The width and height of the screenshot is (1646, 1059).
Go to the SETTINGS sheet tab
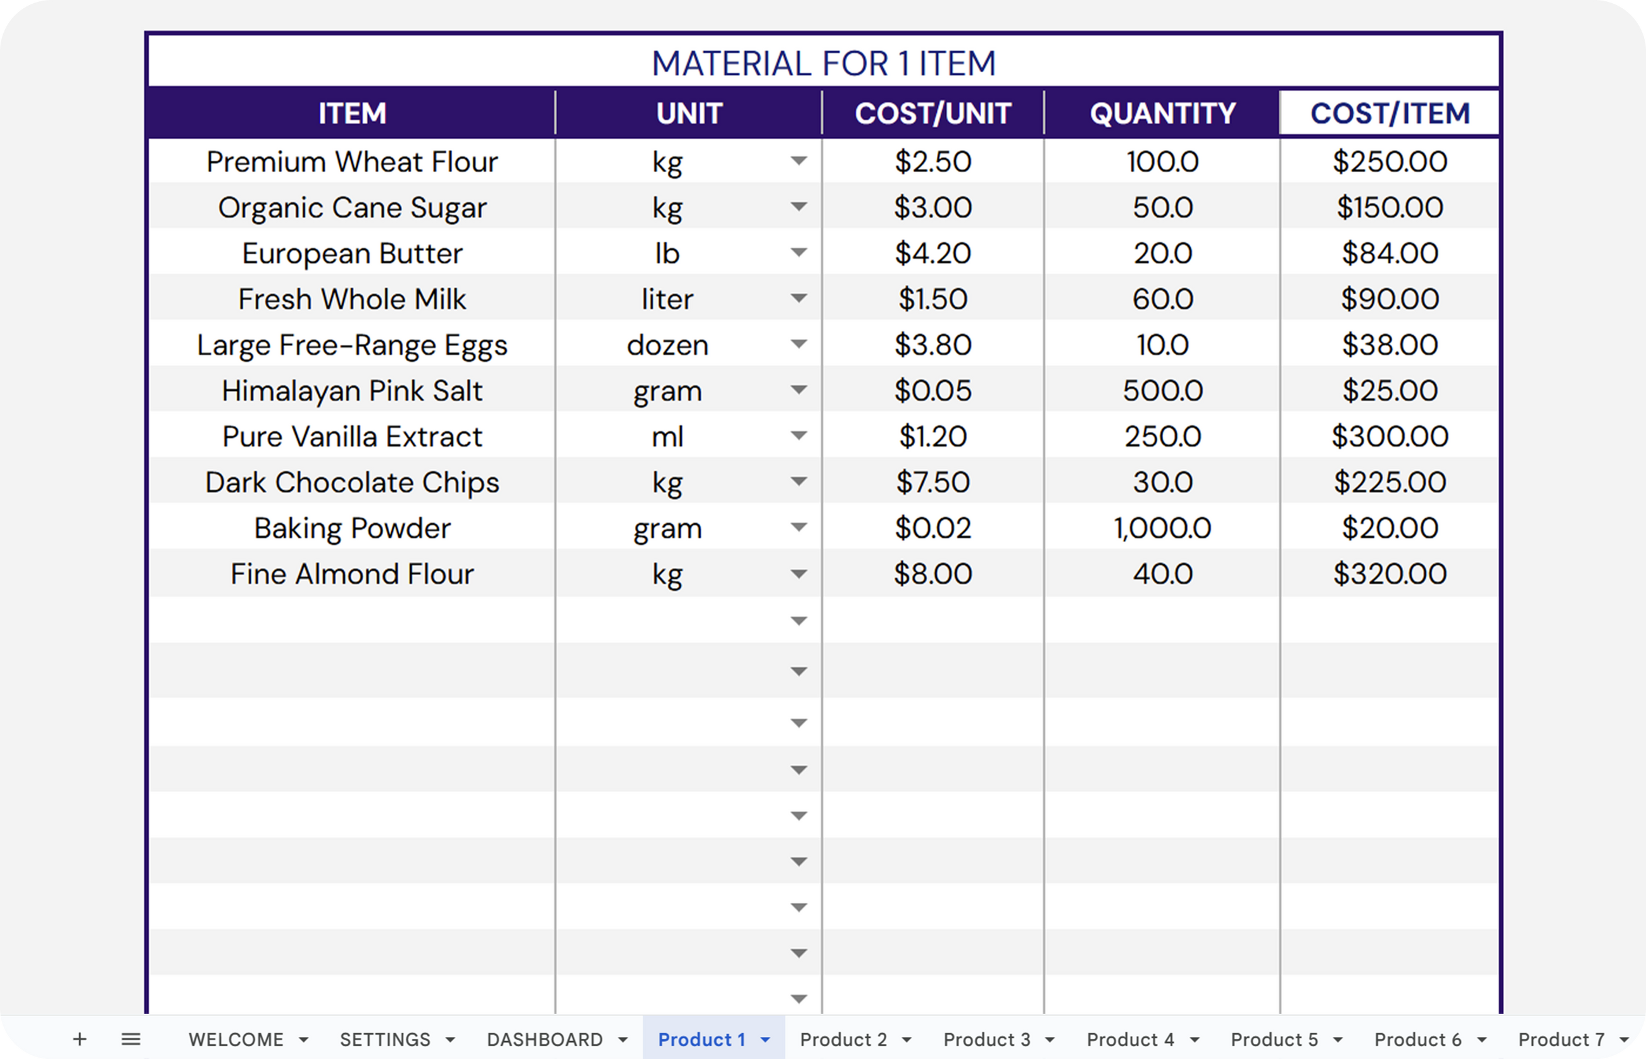(385, 1039)
